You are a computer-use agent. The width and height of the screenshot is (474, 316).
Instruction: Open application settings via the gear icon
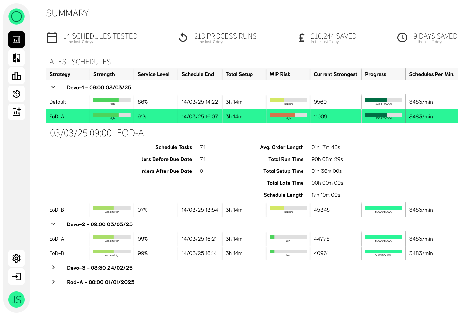tap(16, 258)
